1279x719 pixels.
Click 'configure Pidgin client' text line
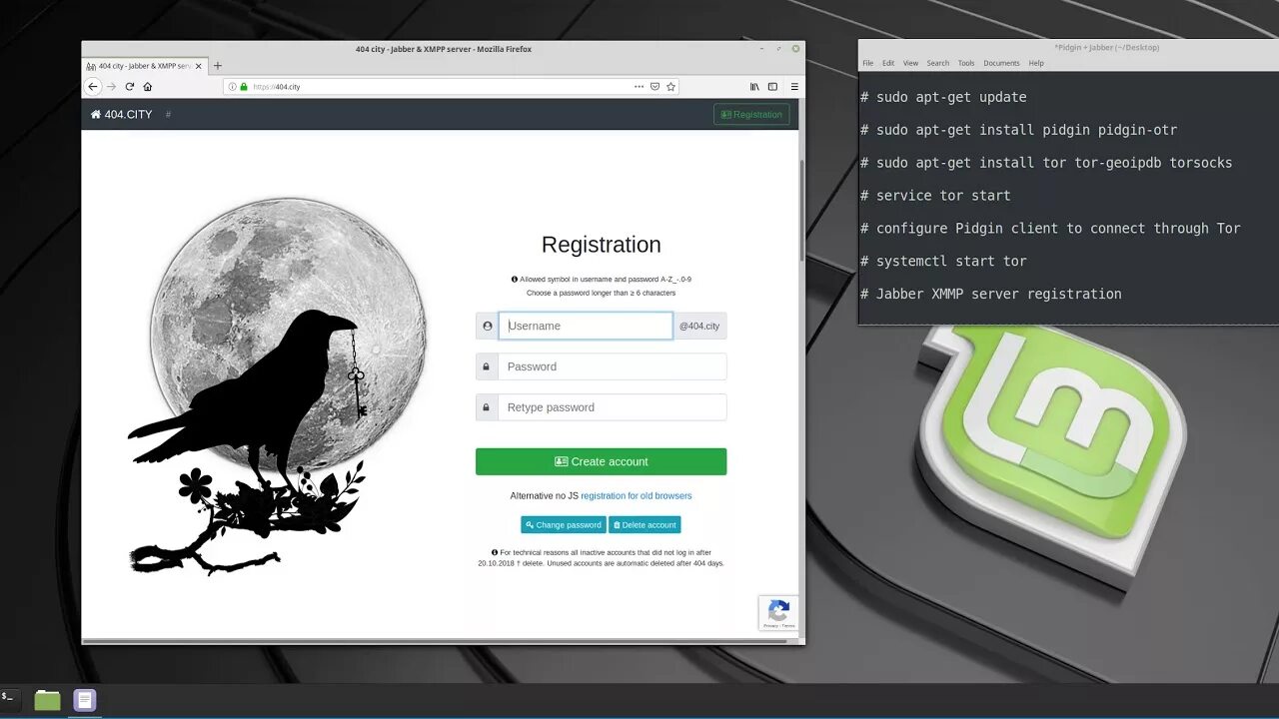(1050, 229)
